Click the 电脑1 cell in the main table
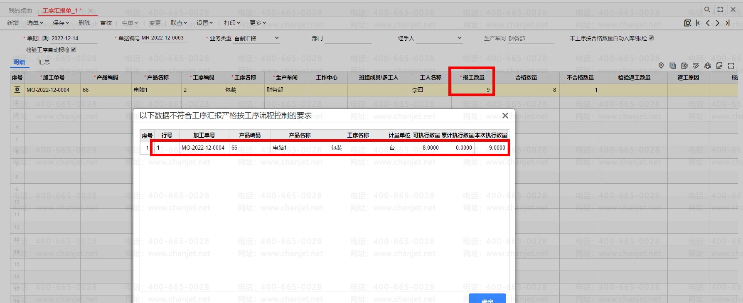The width and height of the screenshot is (743, 303). tap(156, 90)
